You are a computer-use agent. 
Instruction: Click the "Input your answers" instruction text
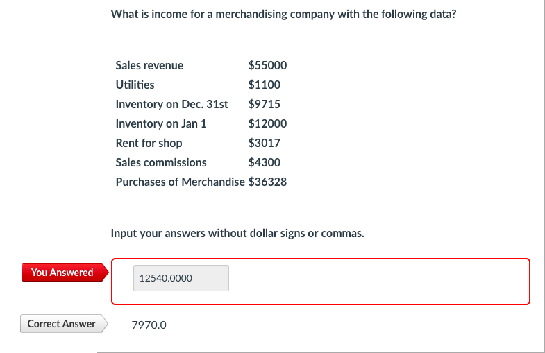tap(237, 233)
